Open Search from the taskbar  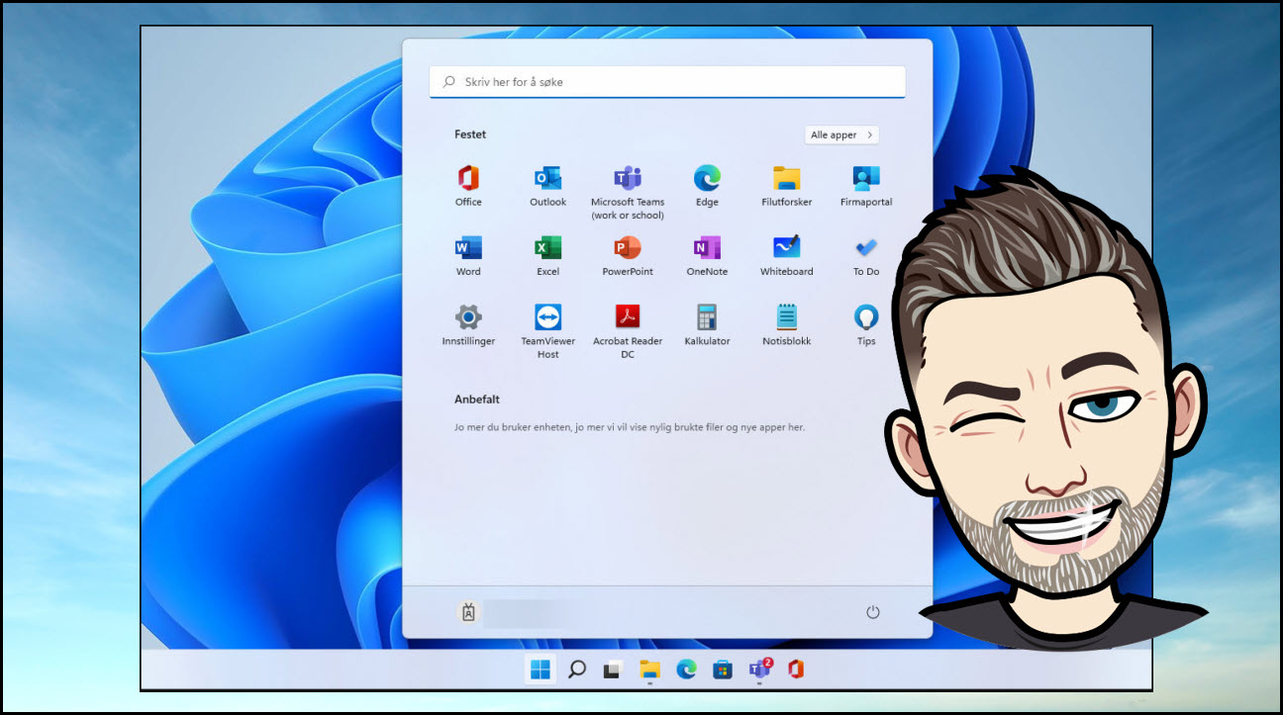[x=577, y=670]
